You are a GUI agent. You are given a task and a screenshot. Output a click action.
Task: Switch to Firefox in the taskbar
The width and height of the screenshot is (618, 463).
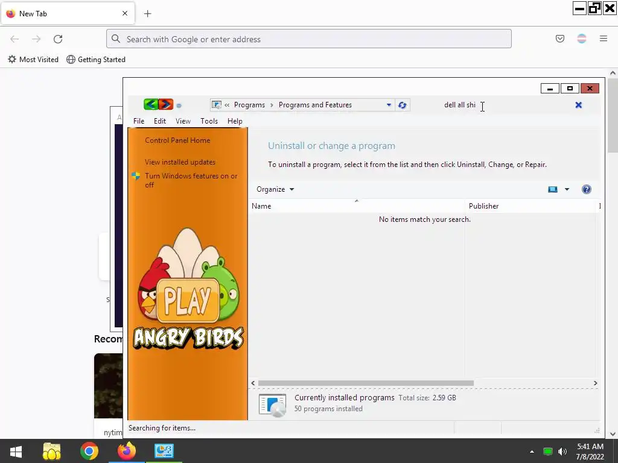click(x=127, y=451)
